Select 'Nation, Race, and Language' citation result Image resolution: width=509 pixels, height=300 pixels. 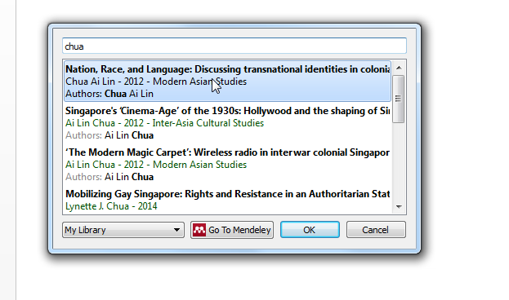pos(227,81)
